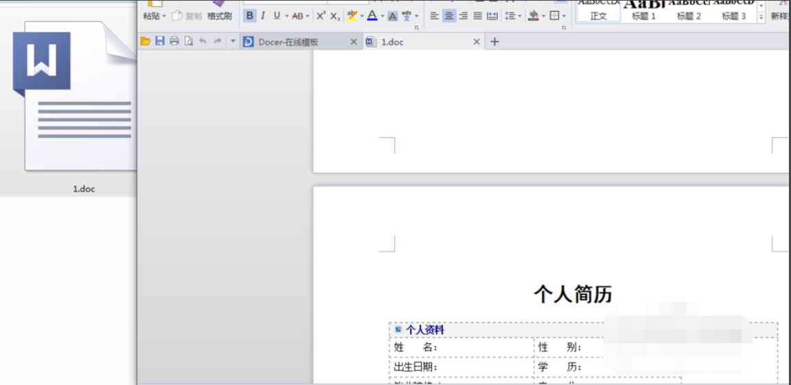Apply the red font color
Image resolution: width=791 pixels, height=385 pixels.
(x=372, y=16)
